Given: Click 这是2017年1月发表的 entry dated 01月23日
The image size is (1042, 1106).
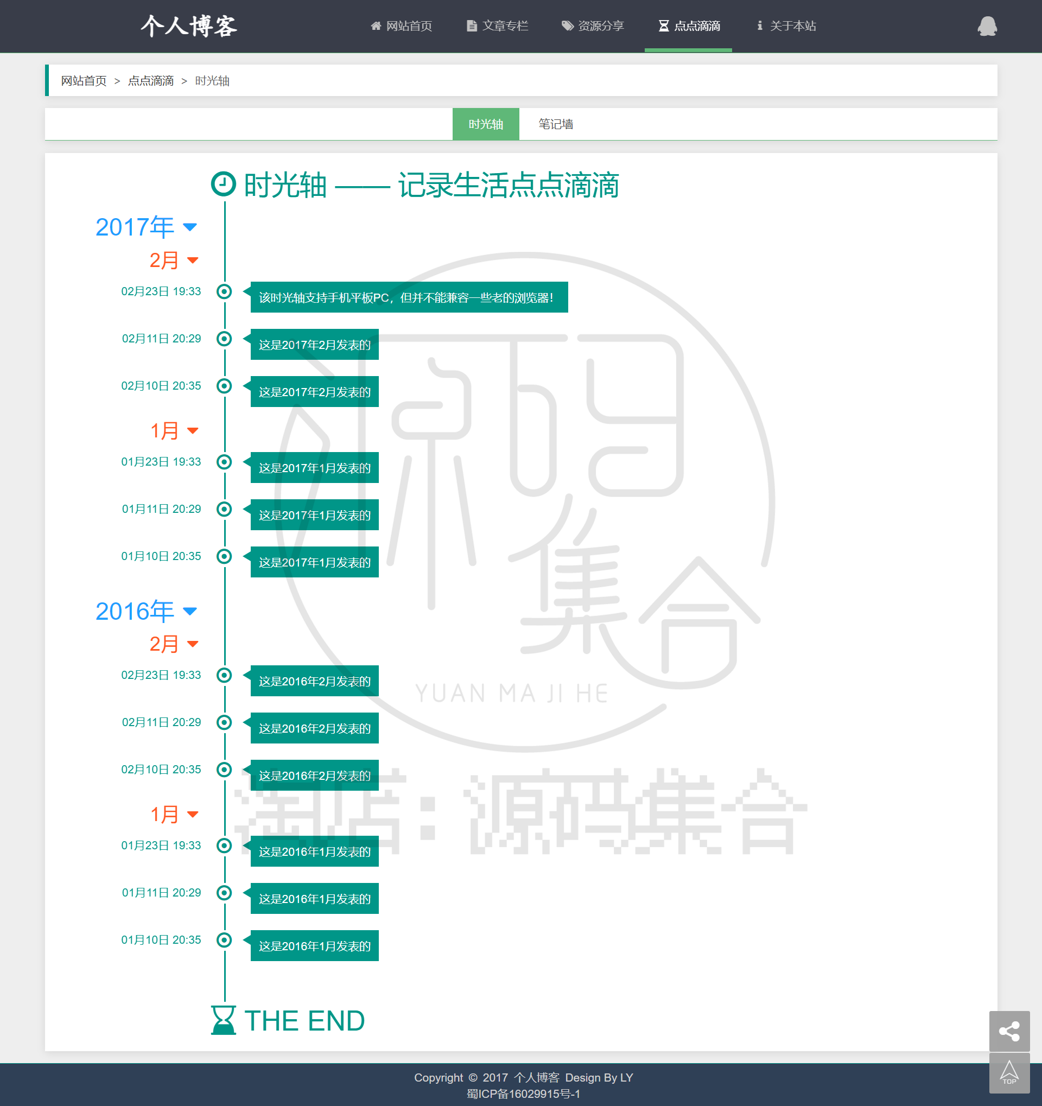Looking at the screenshot, I should tap(314, 468).
